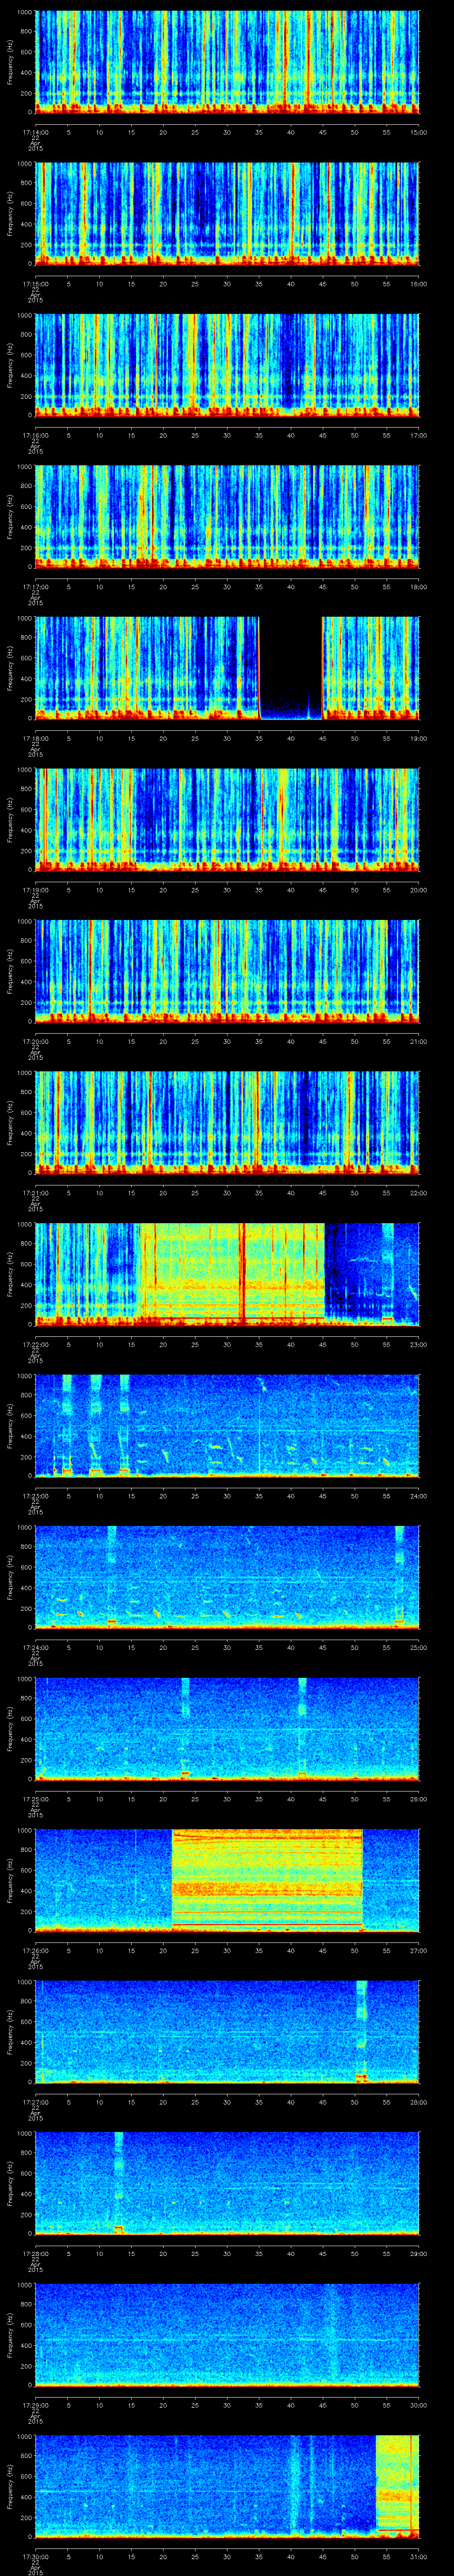
Task: Click the black data gap in the 17:18 spectrogram
Action: (290, 666)
